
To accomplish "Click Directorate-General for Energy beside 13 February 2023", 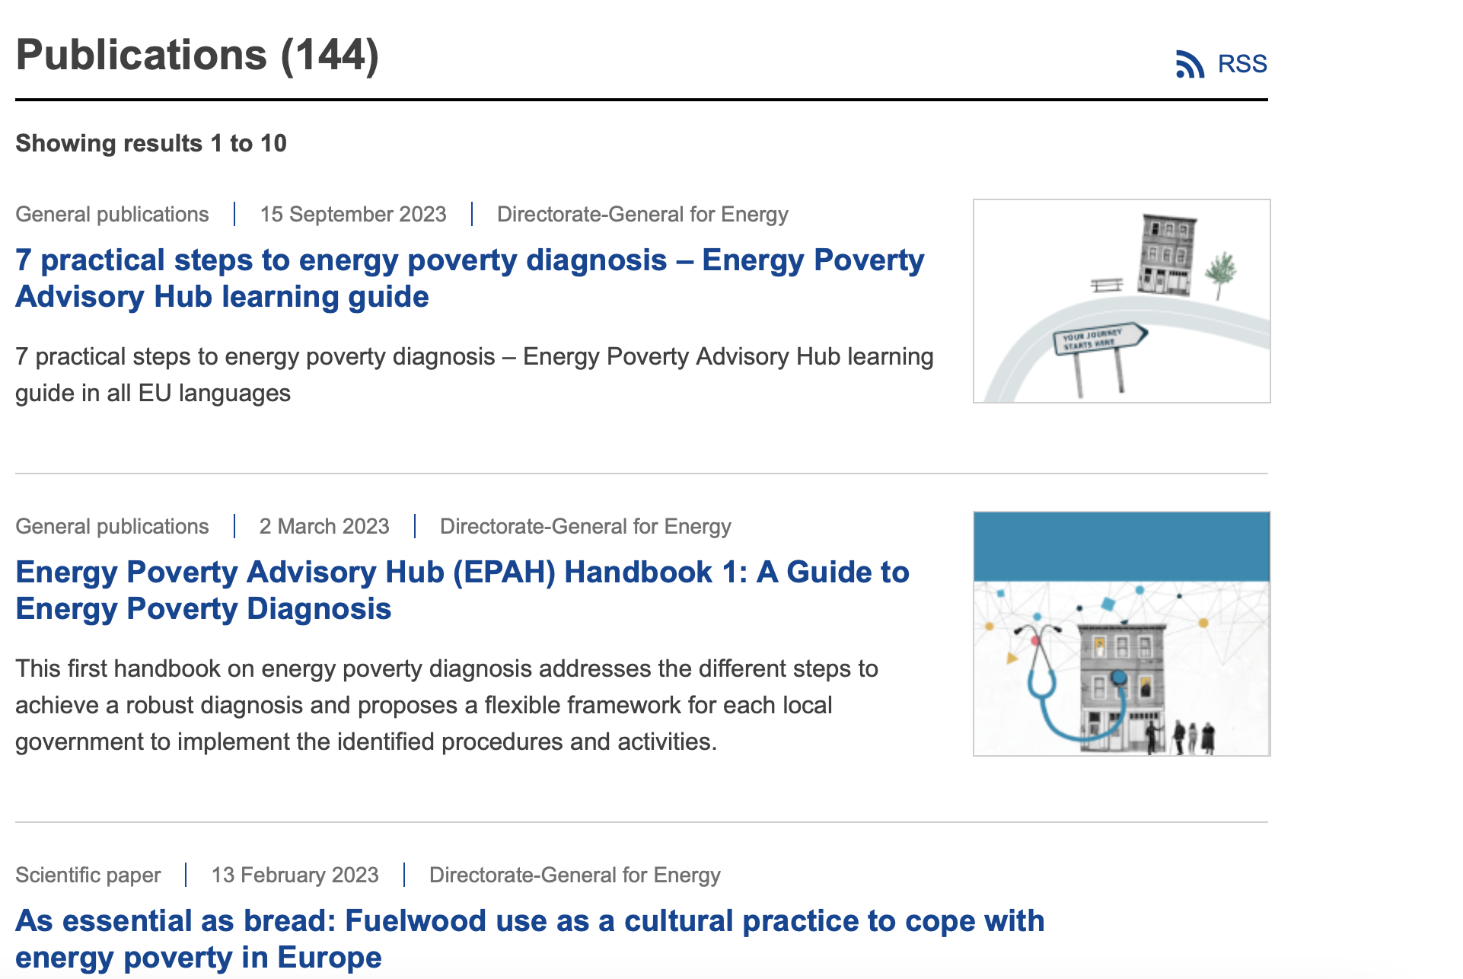I will coord(575,875).
